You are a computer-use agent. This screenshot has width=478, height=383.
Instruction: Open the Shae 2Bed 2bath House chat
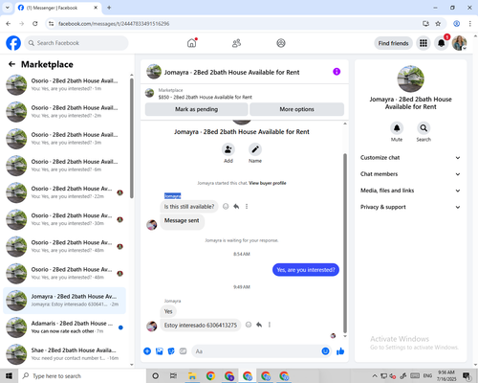(x=64, y=354)
